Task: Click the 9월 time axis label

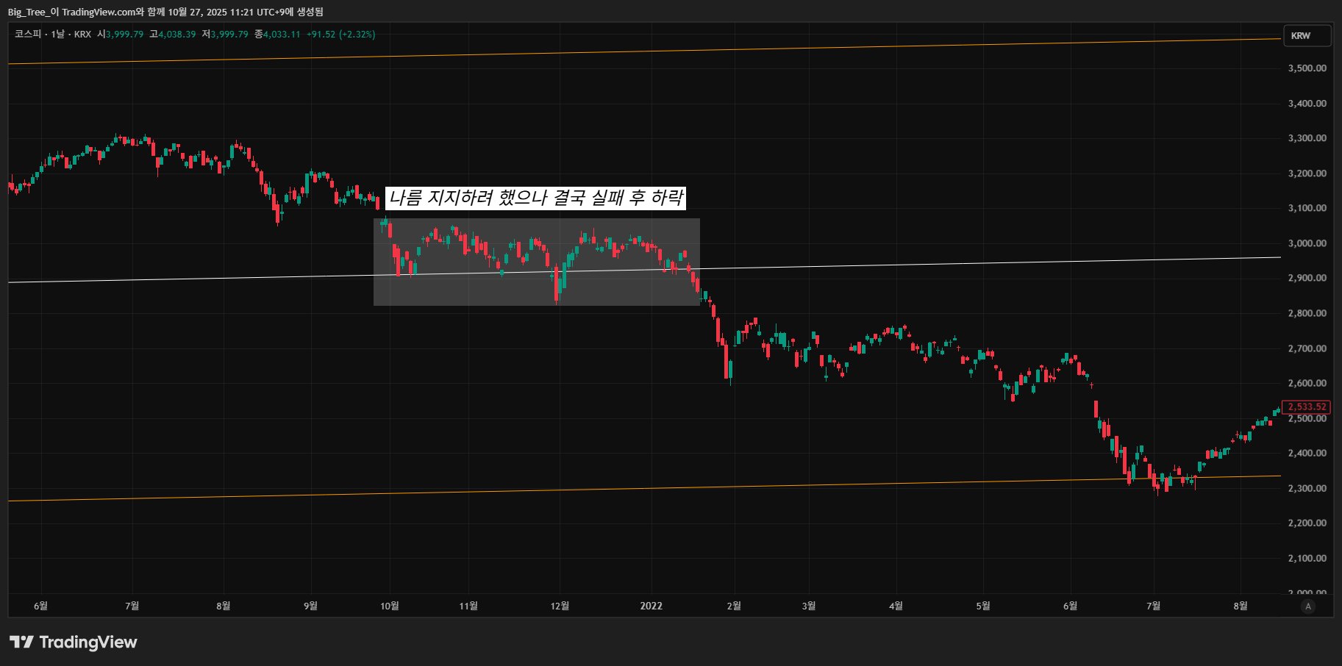Action: (x=311, y=606)
